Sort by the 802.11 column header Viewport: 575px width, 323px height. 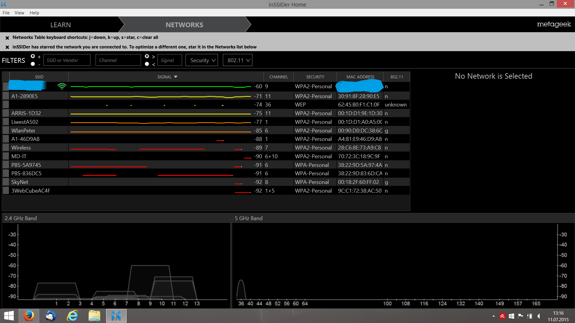pyautogui.click(x=397, y=77)
